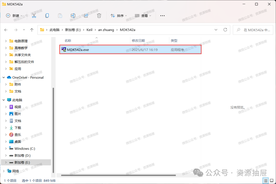Collapse the 此电脑 tree node
The image size is (276, 184).
pos(4,100)
